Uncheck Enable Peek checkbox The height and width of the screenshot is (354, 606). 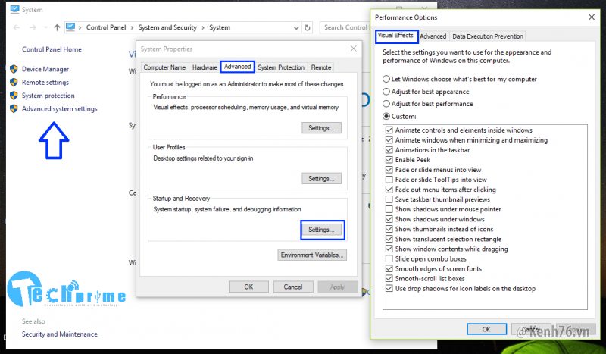coord(389,160)
